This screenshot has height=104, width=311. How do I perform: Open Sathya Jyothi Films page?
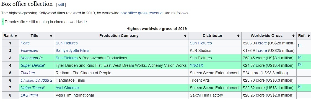72,50
